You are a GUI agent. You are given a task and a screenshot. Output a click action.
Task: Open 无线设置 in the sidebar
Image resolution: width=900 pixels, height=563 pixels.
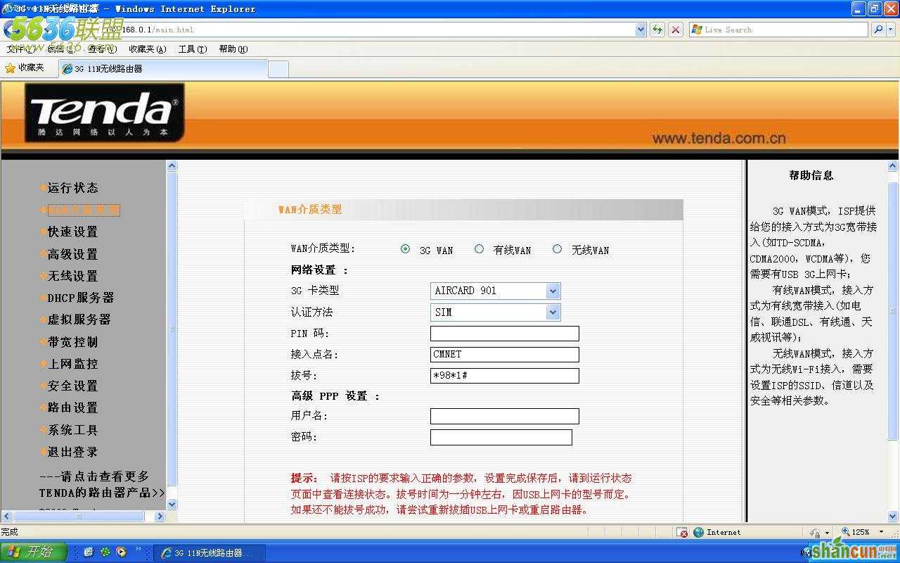pos(72,276)
